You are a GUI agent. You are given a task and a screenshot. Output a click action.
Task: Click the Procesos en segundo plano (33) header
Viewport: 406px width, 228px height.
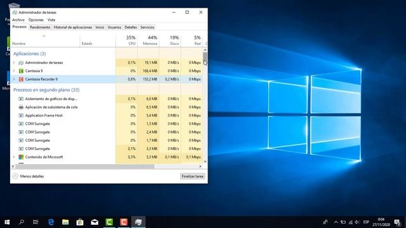point(46,90)
